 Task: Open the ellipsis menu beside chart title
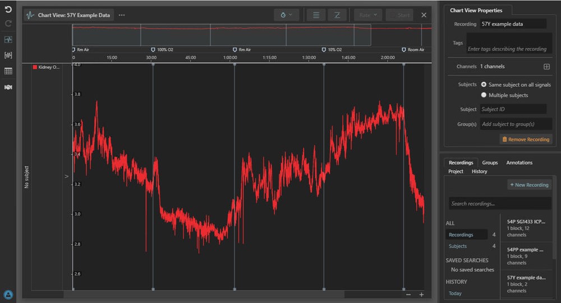(122, 15)
